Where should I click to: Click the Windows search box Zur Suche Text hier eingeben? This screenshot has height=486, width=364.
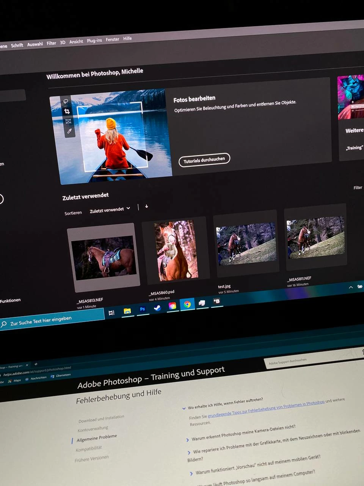52,319
